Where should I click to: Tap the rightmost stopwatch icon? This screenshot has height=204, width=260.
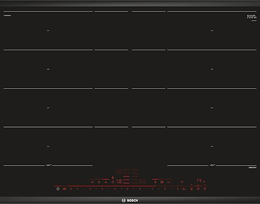205,189
